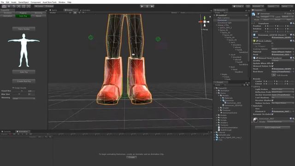Image resolution: width=295 pixels, height=166 pixels.
Task: Click the right green target handle in scene
Action: 158,39
